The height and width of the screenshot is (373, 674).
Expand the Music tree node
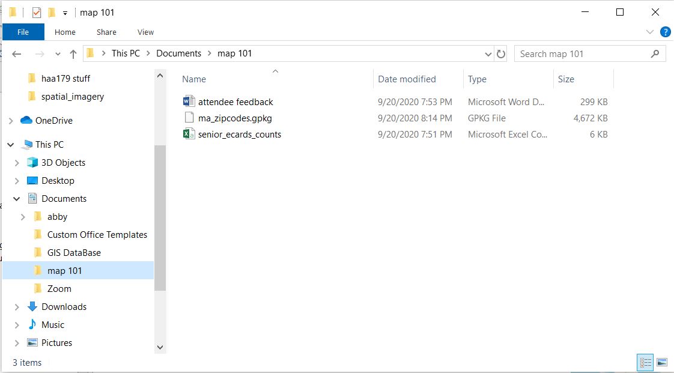(x=17, y=326)
